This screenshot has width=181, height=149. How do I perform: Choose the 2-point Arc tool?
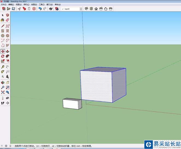click(7, 40)
